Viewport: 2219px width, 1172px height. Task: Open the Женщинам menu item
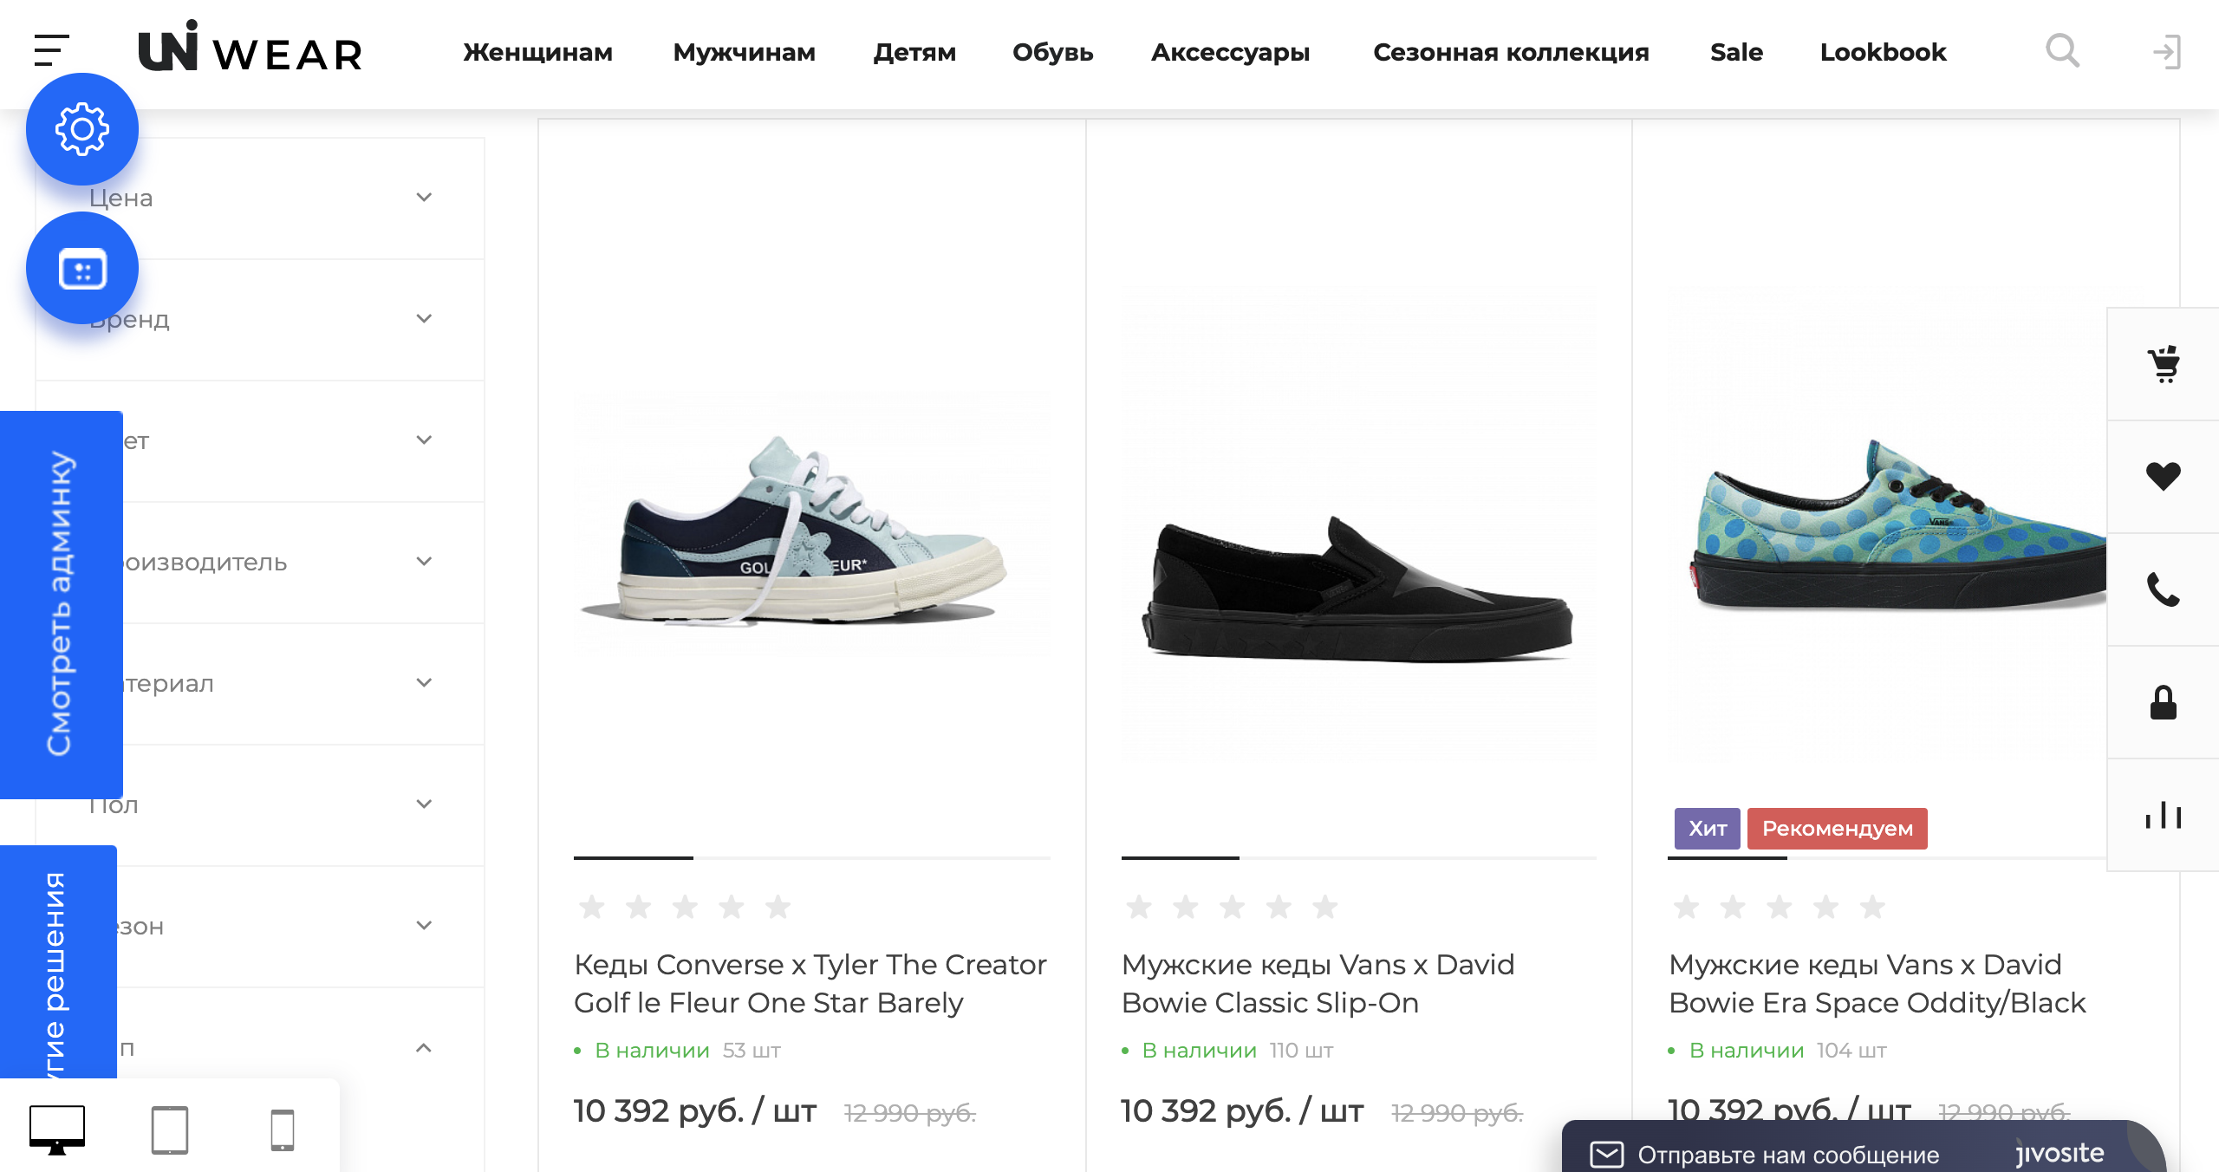537,52
